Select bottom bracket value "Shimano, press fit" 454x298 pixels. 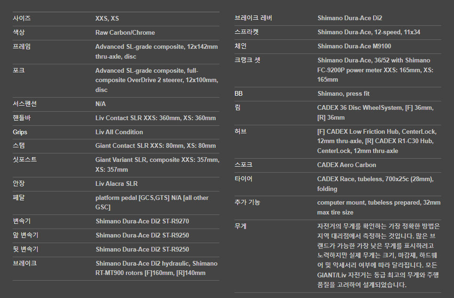pos(344,94)
